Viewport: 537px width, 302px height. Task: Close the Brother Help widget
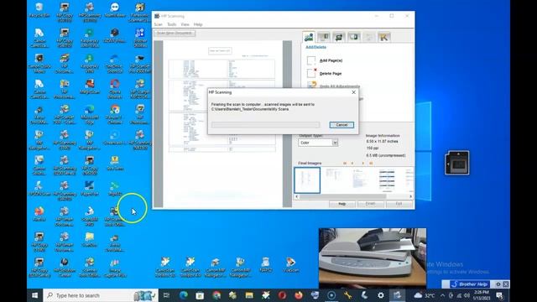pyautogui.click(x=505, y=284)
